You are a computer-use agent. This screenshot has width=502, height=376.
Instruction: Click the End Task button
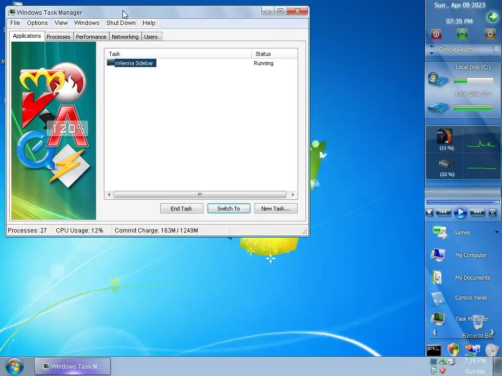point(181,209)
